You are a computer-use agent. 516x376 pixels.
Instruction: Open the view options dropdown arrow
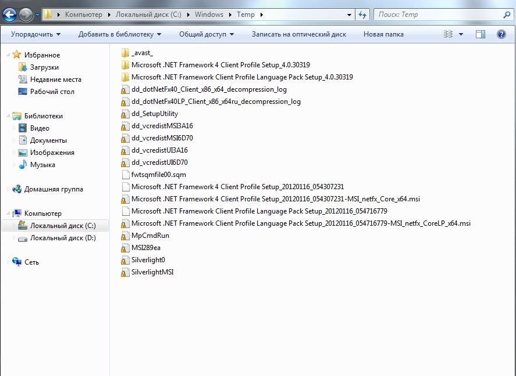click(461, 34)
